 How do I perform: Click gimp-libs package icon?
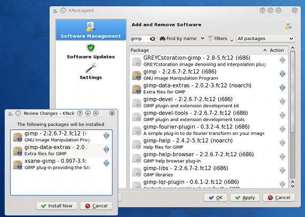136,172
